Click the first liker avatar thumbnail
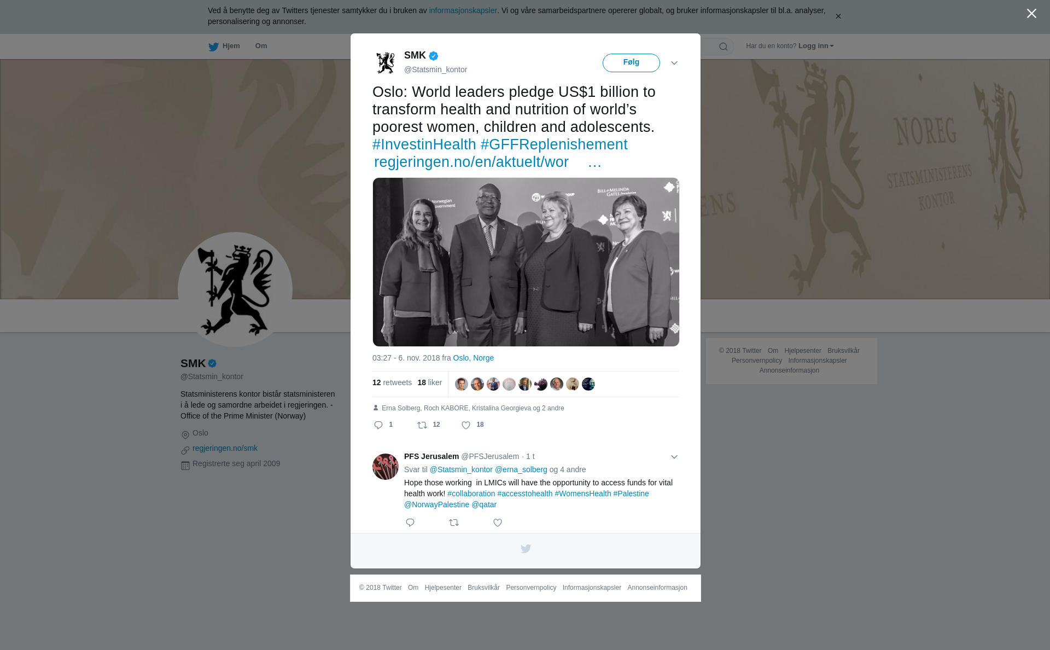This screenshot has height=650, width=1050. pos(462,384)
